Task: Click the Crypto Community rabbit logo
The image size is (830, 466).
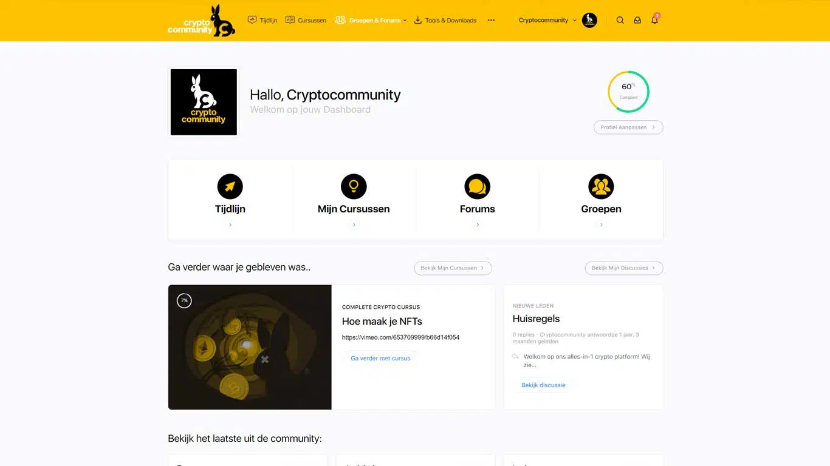Action: point(201,21)
